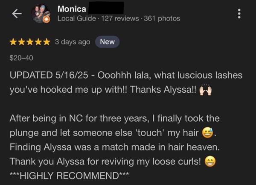Click the 'UPDATED 5/16/25' review paragraph
Image resolution: width=256 pixels, height=185 pixels.
point(126,82)
